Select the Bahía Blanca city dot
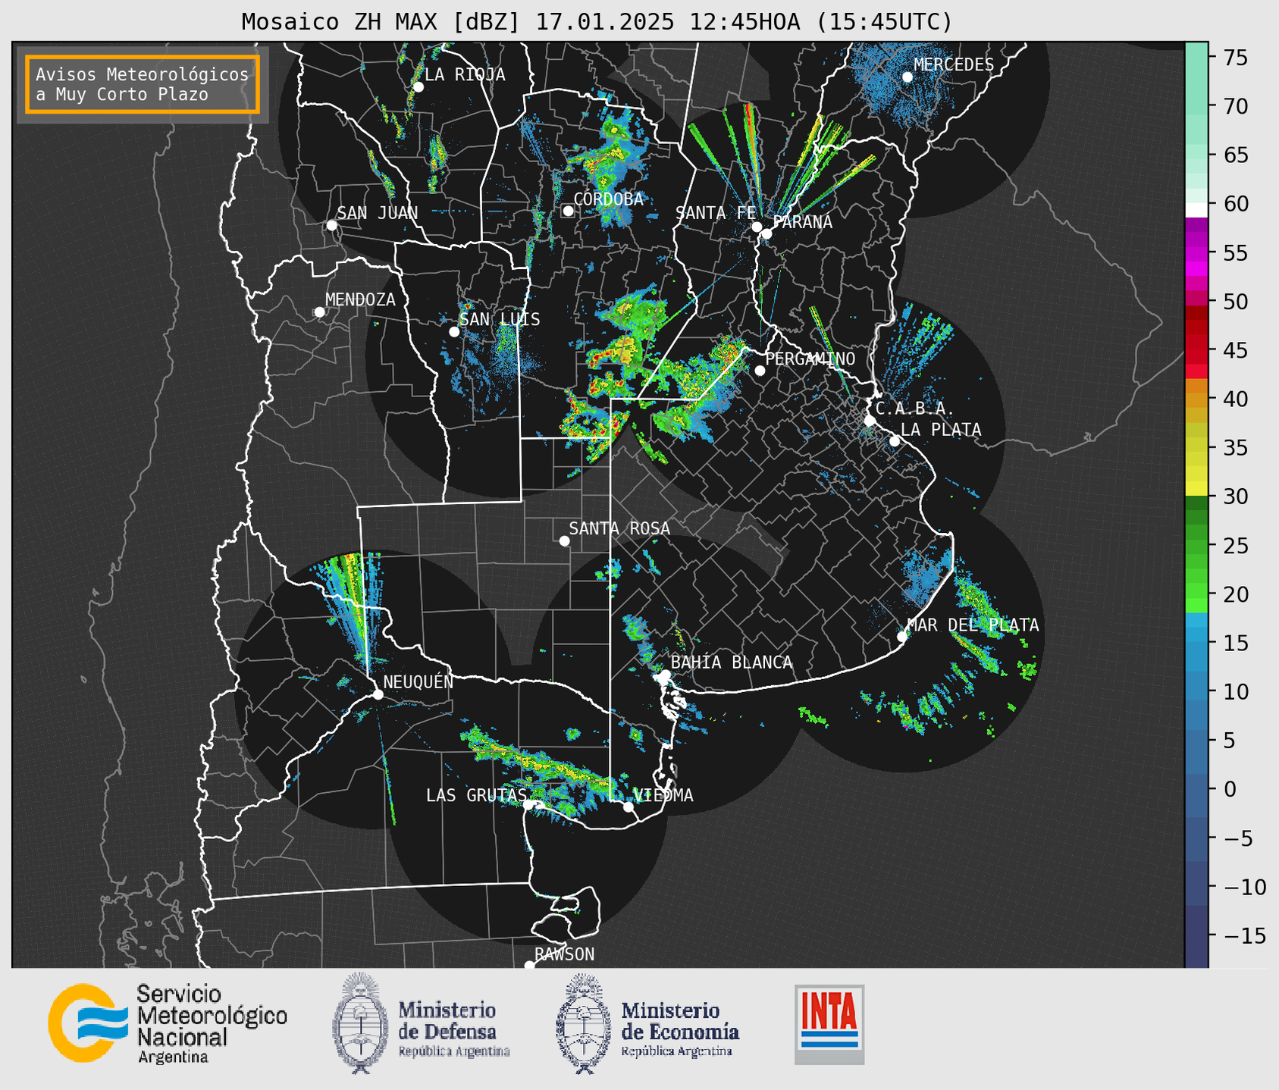Screen dimensions: 1279x1090 point(665,675)
